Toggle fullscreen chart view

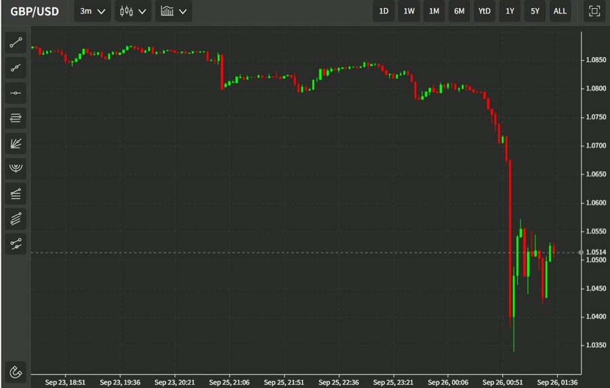coord(594,11)
